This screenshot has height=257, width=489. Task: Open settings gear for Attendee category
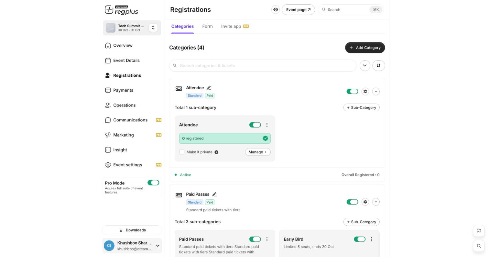[365, 92]
